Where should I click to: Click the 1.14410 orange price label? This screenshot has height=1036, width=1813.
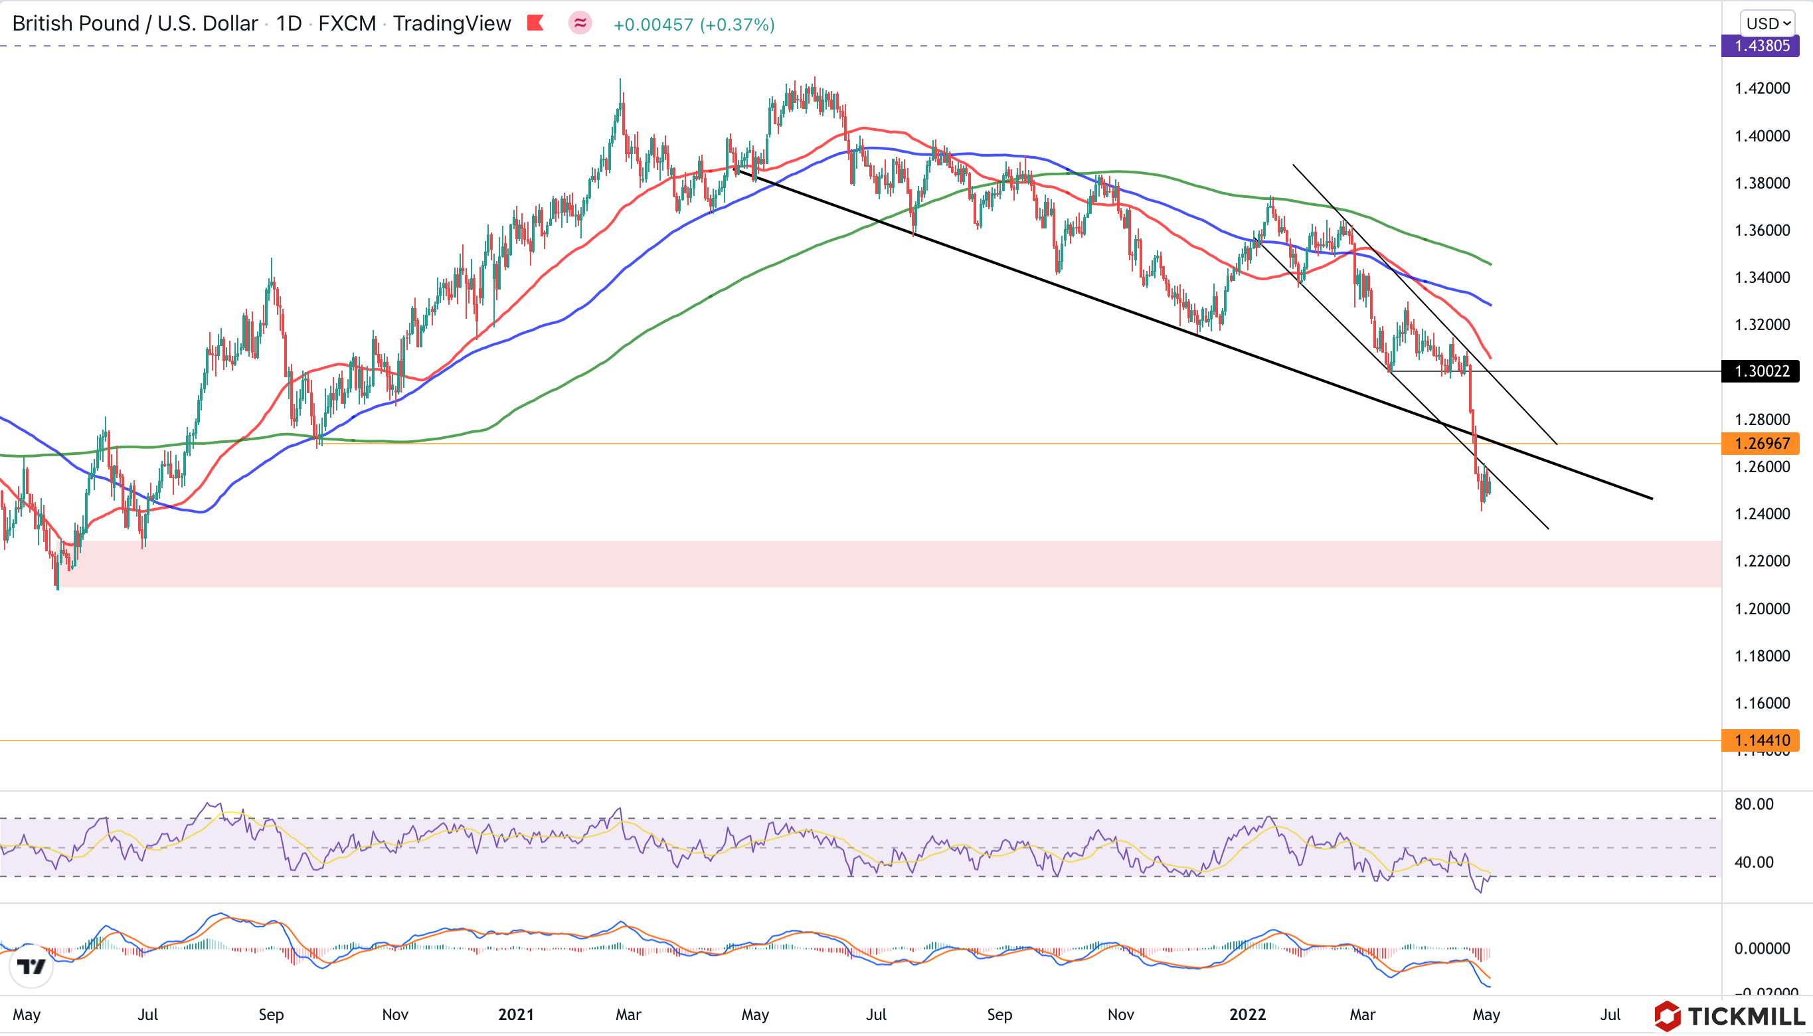1761,740
